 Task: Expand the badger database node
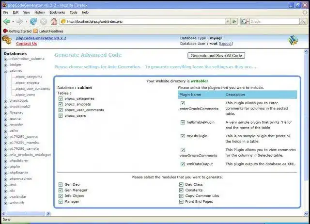5,65
